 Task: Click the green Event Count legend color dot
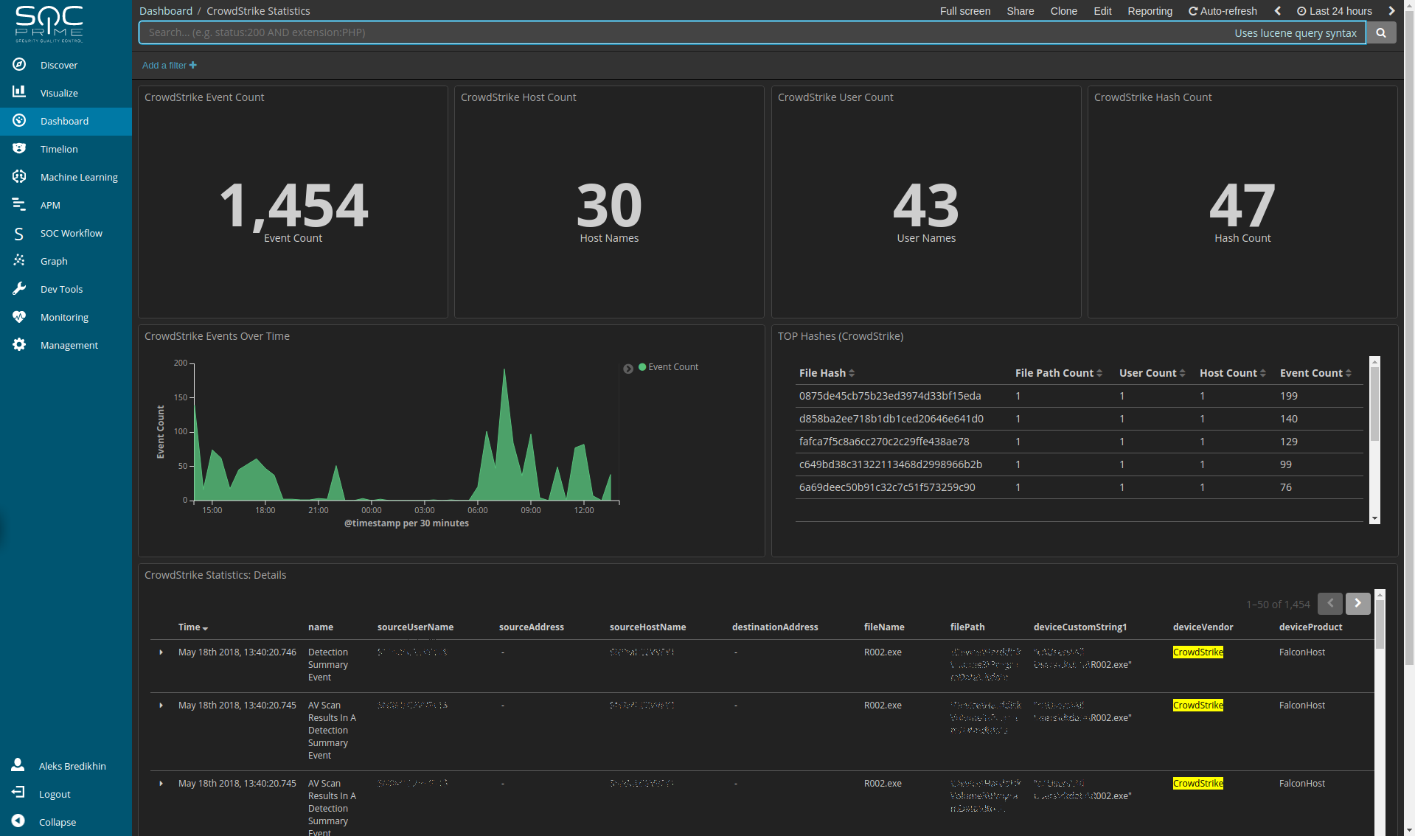642,367
